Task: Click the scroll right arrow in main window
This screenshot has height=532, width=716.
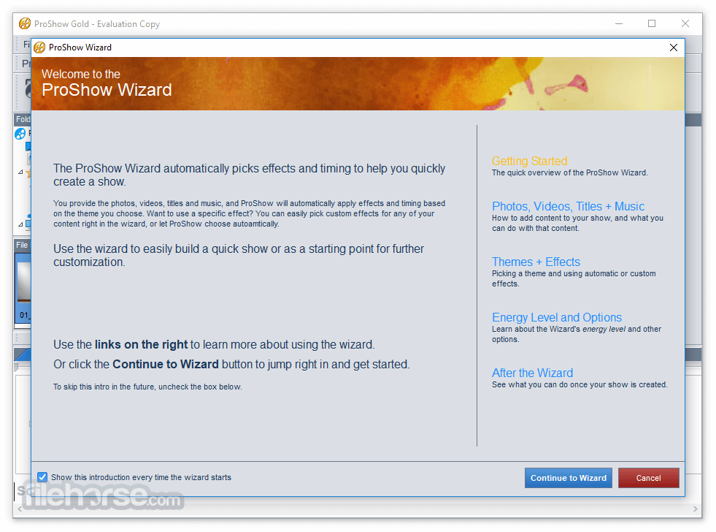Action: pos(695,509)
